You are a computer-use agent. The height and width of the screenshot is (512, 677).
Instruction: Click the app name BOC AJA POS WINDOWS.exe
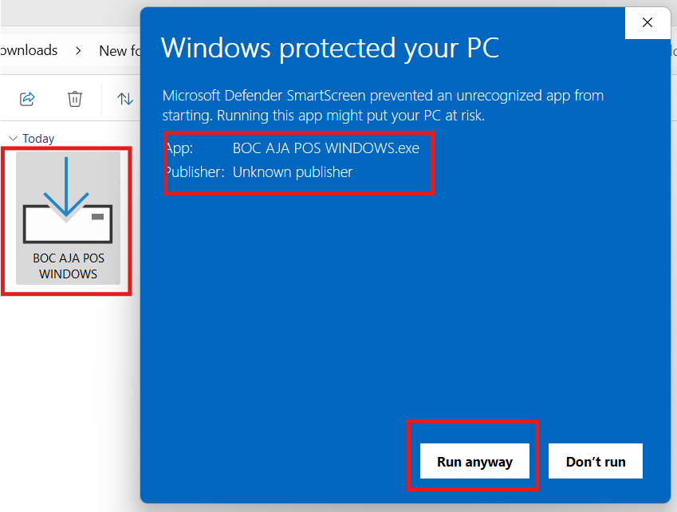coord(326,148)
